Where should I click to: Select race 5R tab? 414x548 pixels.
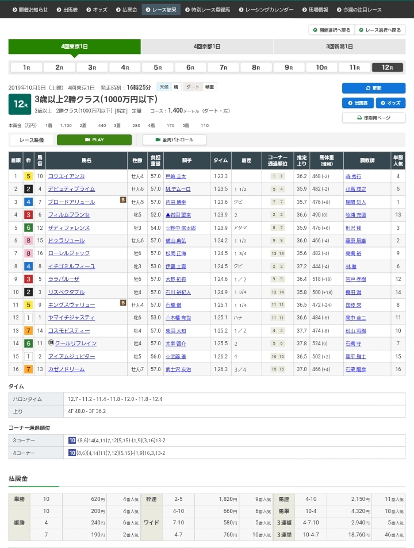click(158, 67)
